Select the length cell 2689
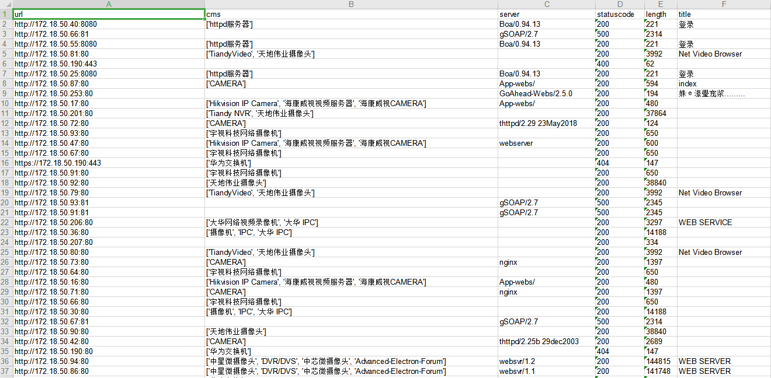The image size is (771, 378). click(x=661, y=341)
